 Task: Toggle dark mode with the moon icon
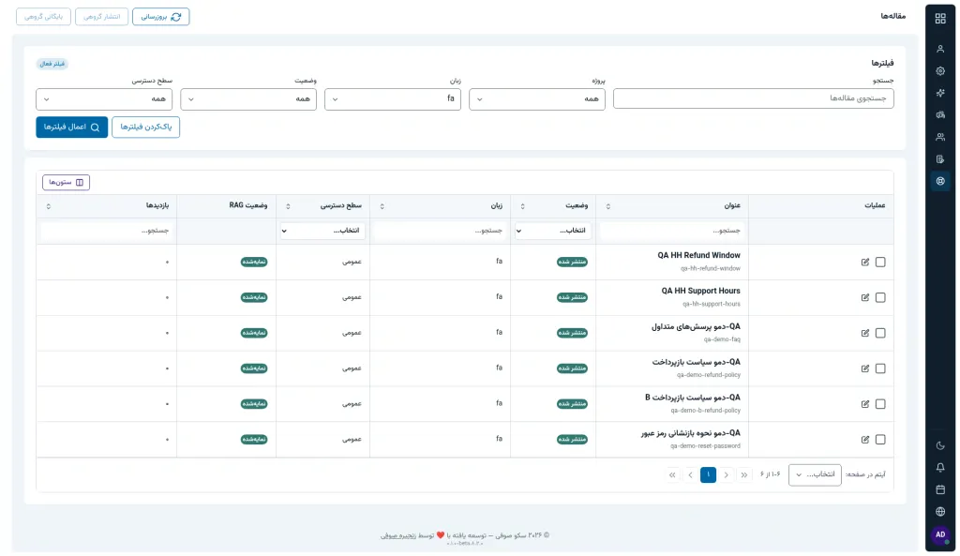939,445
